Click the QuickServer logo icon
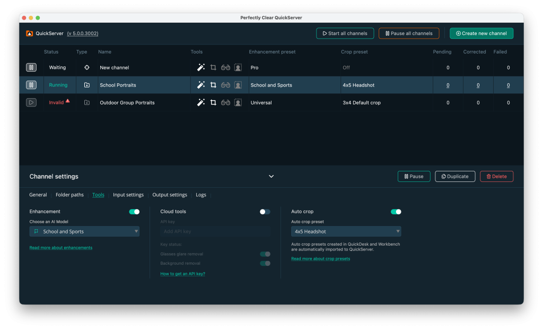This screenshot has height=330, width=543. click(x=30, y=33)
